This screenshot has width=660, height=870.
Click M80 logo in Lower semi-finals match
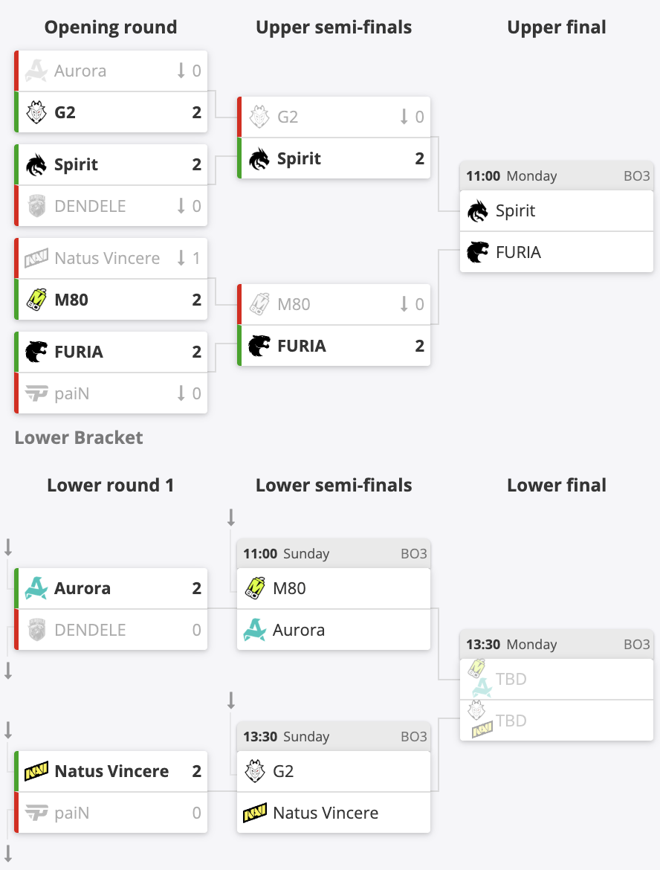(x=255, y=588)
